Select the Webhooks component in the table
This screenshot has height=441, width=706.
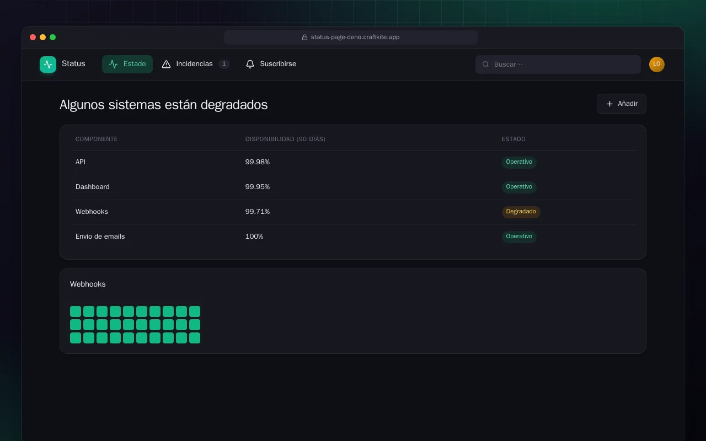[92, 212]
